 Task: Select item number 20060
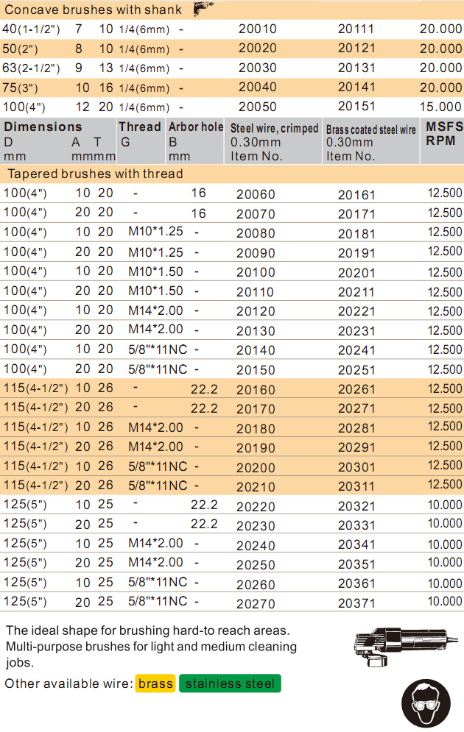pyautogui.click(x=256, y=194)
